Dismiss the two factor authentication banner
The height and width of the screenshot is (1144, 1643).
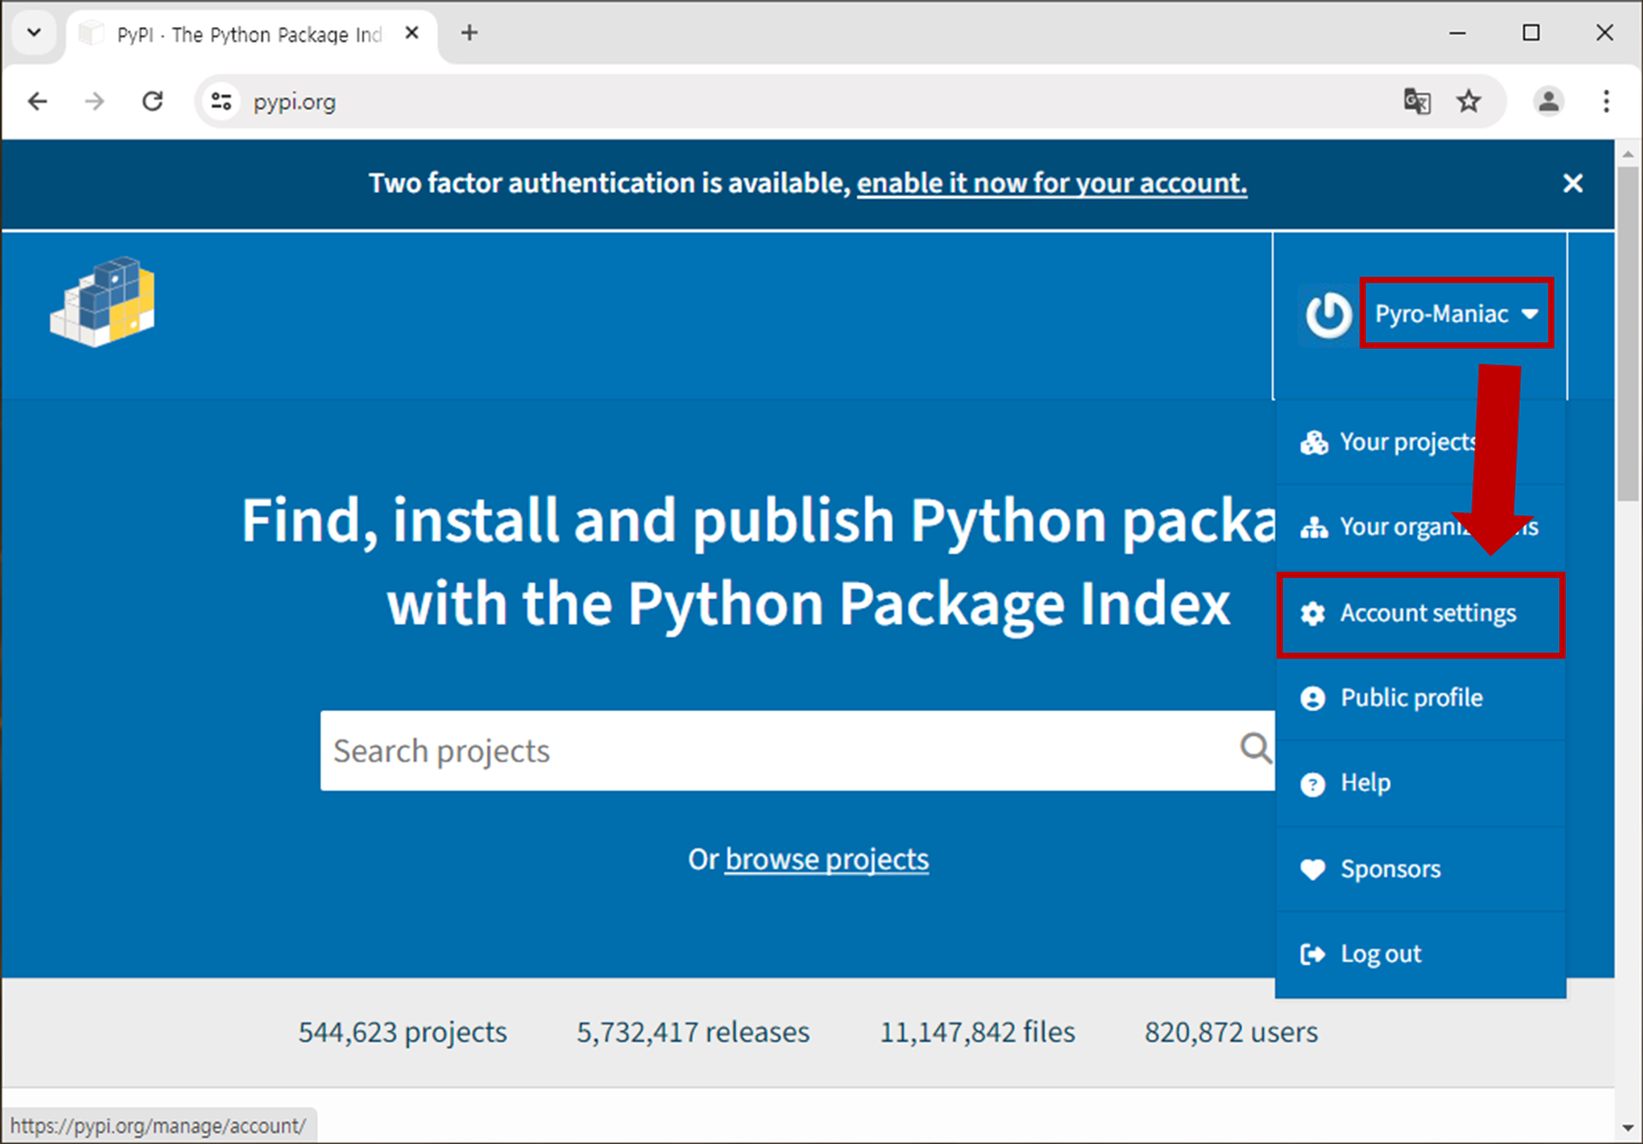pyautogui.click(x=1572, y=183)
